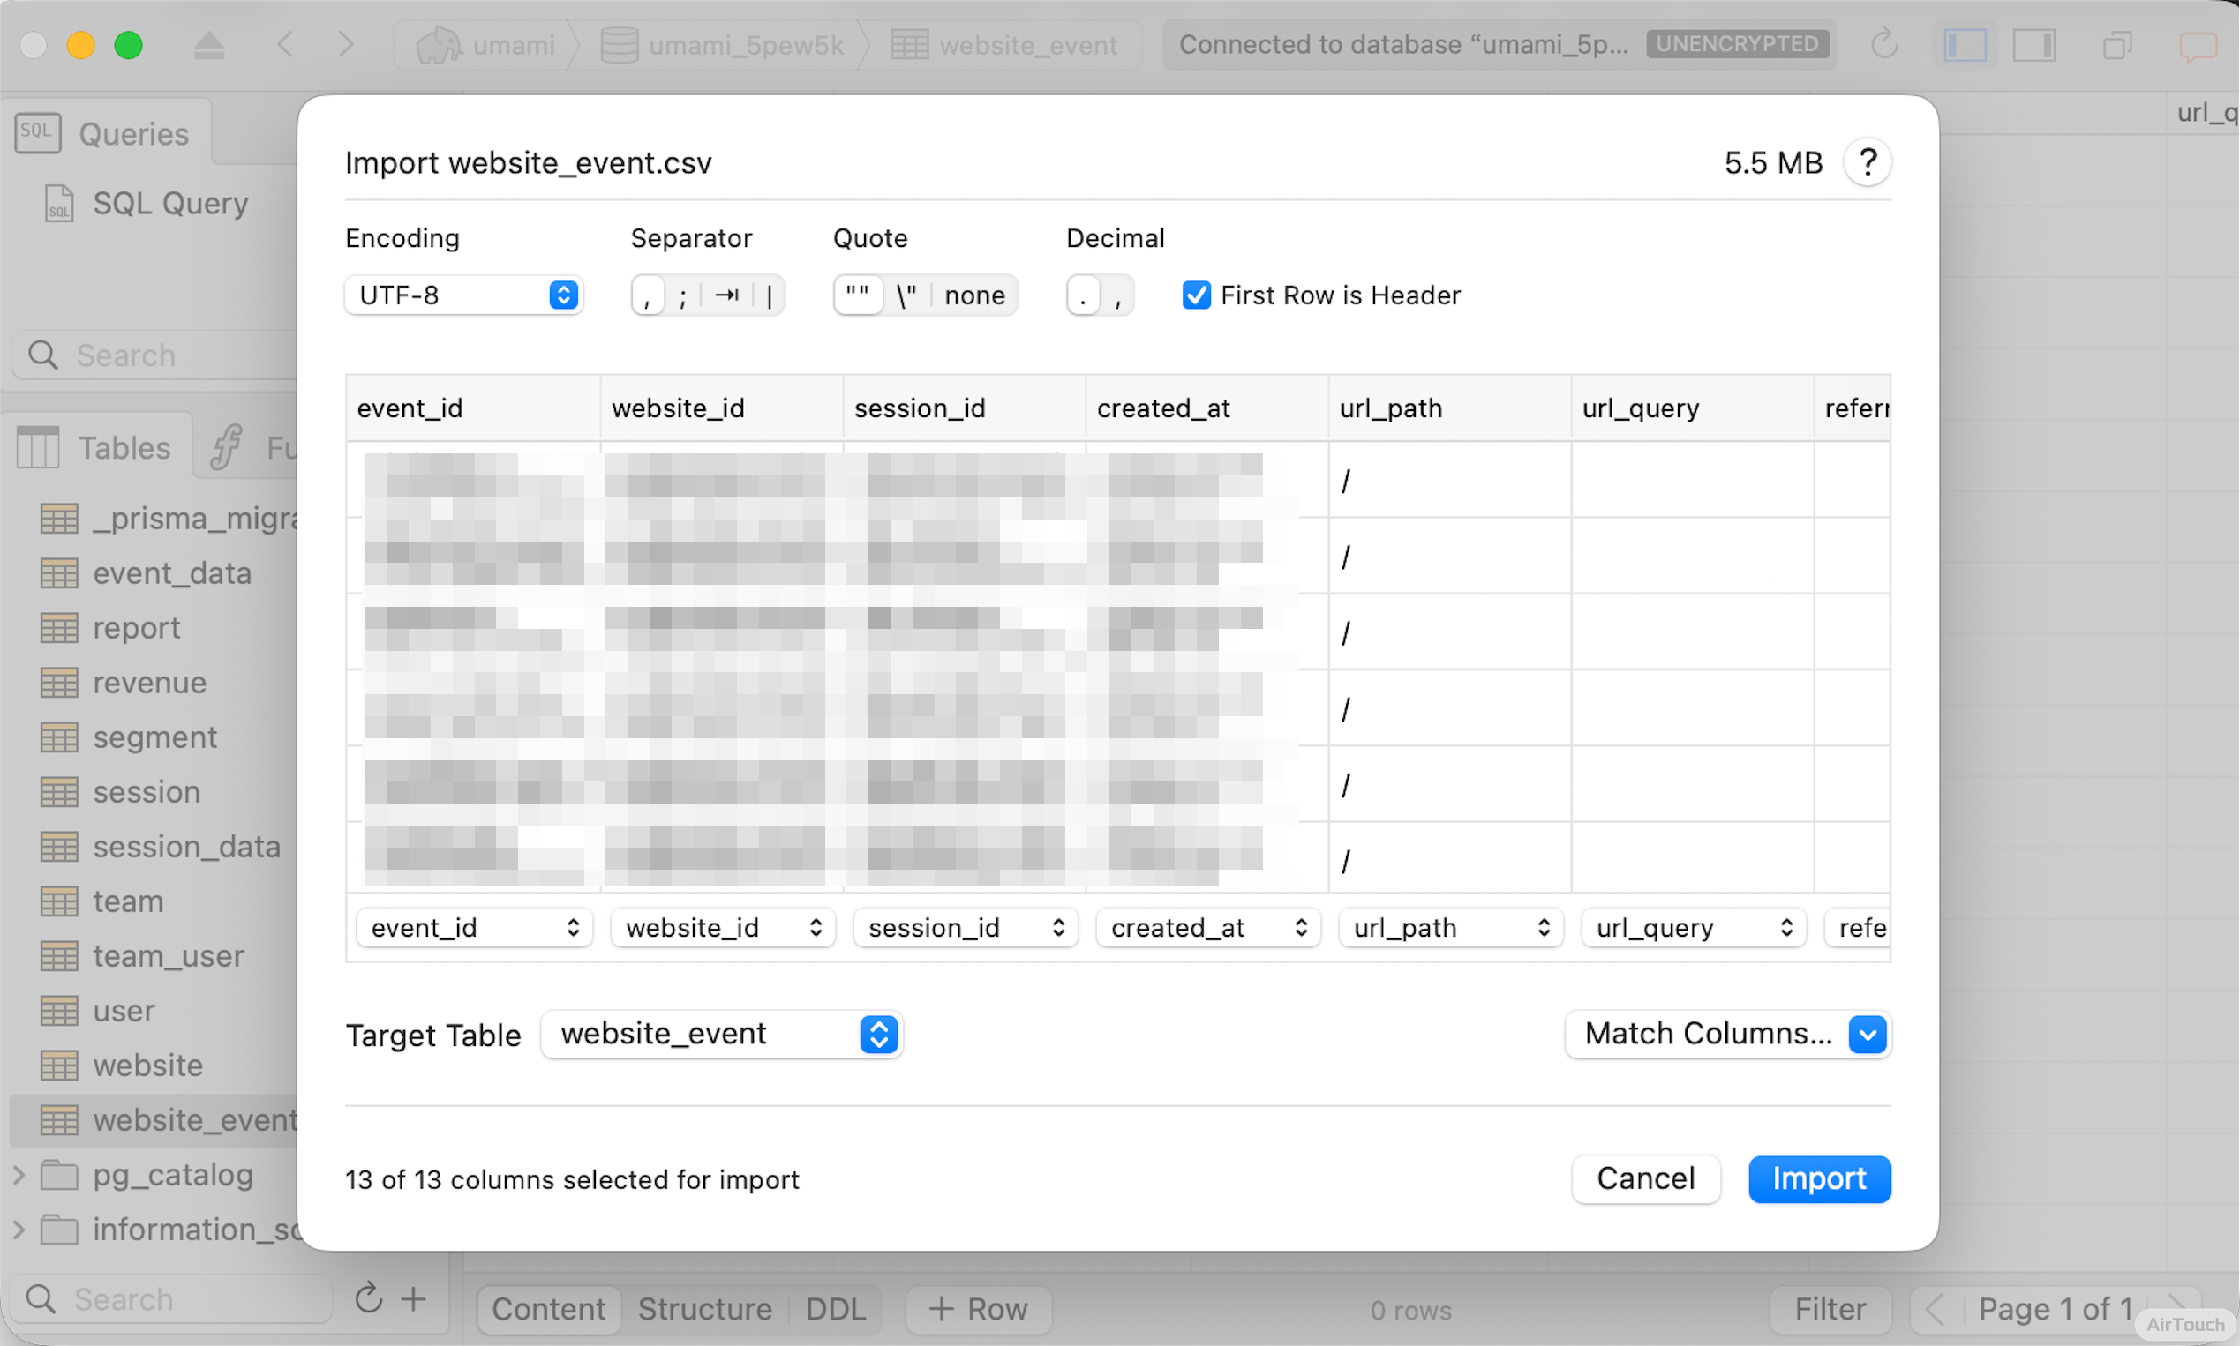Toggle the left sidebar panel icon
Screen dimensions: 2240x1346
point(1965,43)
